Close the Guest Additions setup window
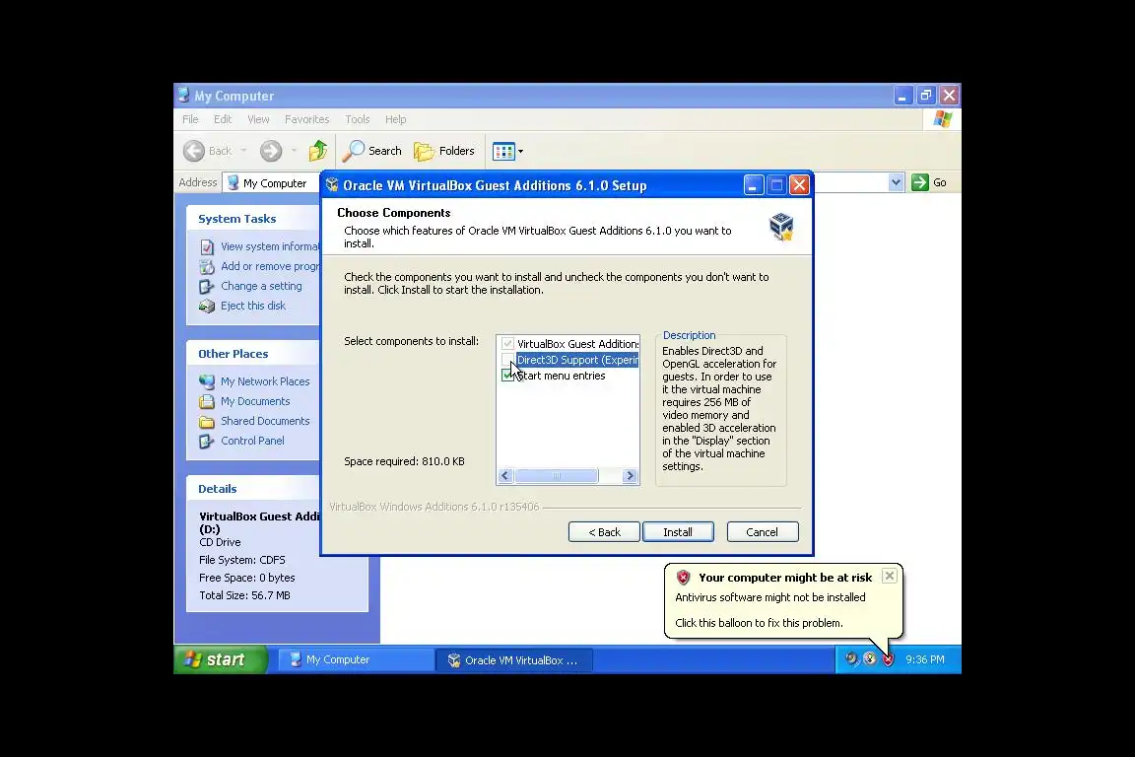The height and width of the screenshot is (757, 1135). [x=799, y=185]
